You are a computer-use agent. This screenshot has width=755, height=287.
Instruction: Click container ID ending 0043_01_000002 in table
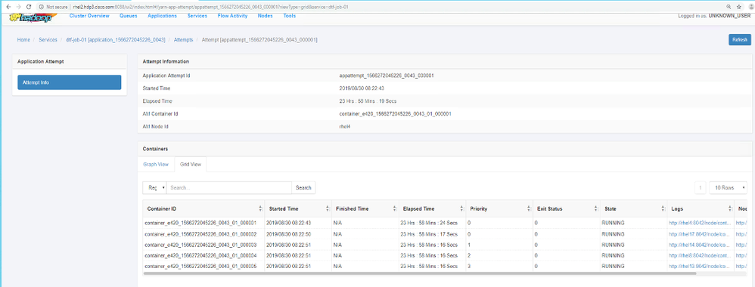[200, 234]
